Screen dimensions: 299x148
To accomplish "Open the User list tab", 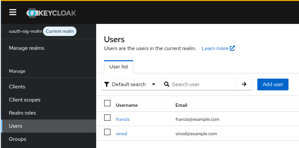I will click(x=118, y=67).
